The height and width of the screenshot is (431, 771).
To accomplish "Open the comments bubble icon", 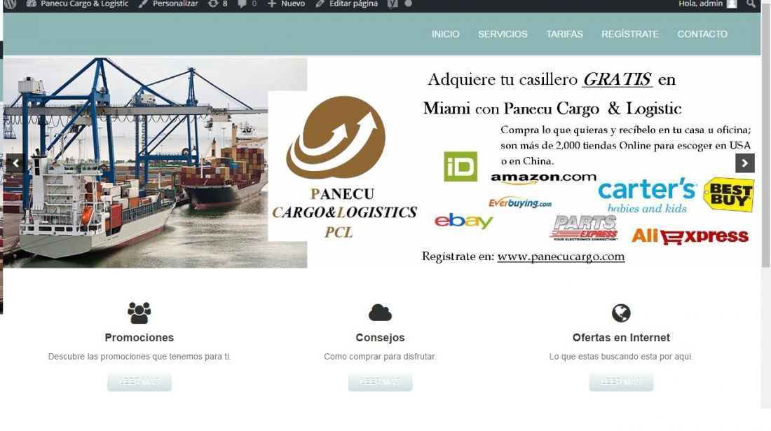I will tap(247, 4).
